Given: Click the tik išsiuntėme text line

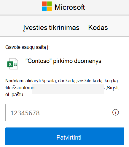Looking at the screenshot, I should click(20, 88).
